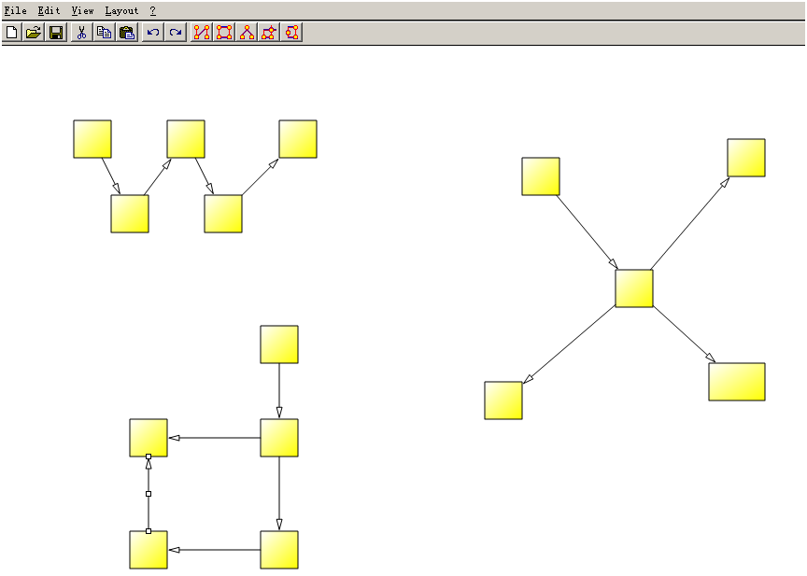The height and width of the screenshot is (576, 807).
Task: Select the edge from star center to bottom-left node
Action: pos(569,344)
